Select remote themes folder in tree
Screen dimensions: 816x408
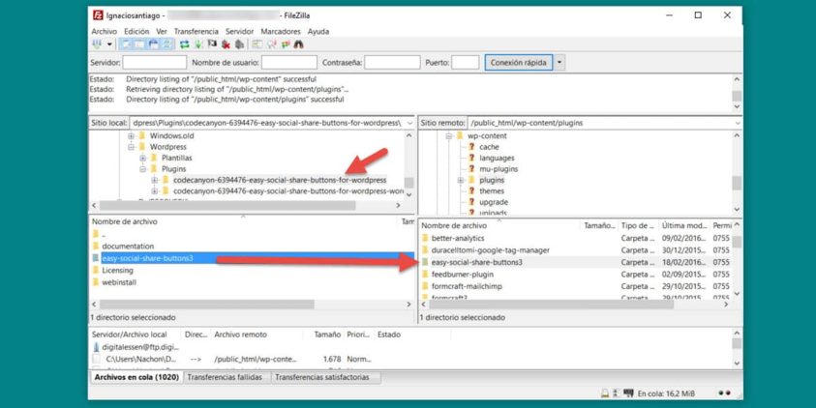click(492, 191)
